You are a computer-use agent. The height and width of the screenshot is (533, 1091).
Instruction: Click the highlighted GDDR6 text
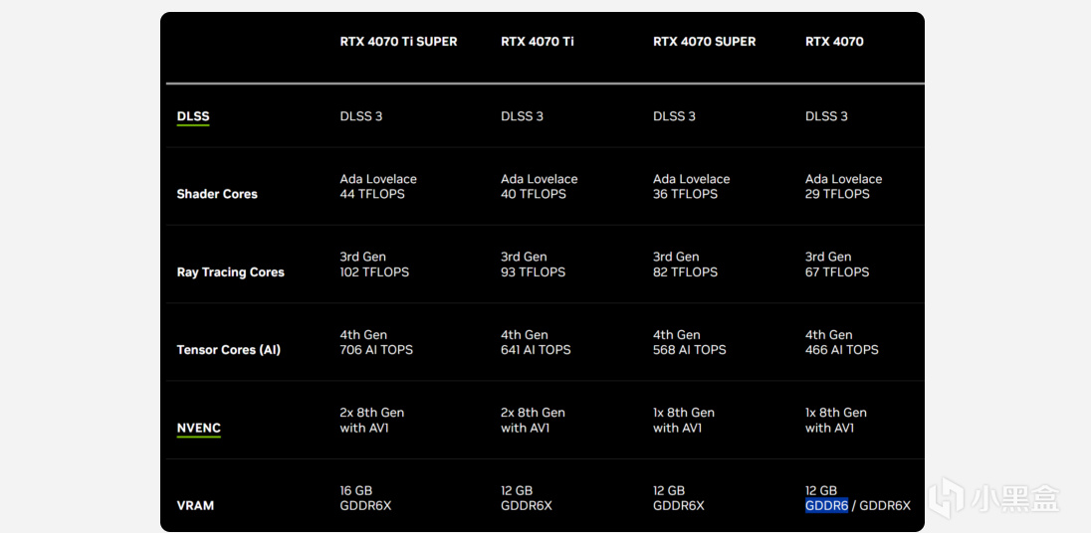pos(826,505)
